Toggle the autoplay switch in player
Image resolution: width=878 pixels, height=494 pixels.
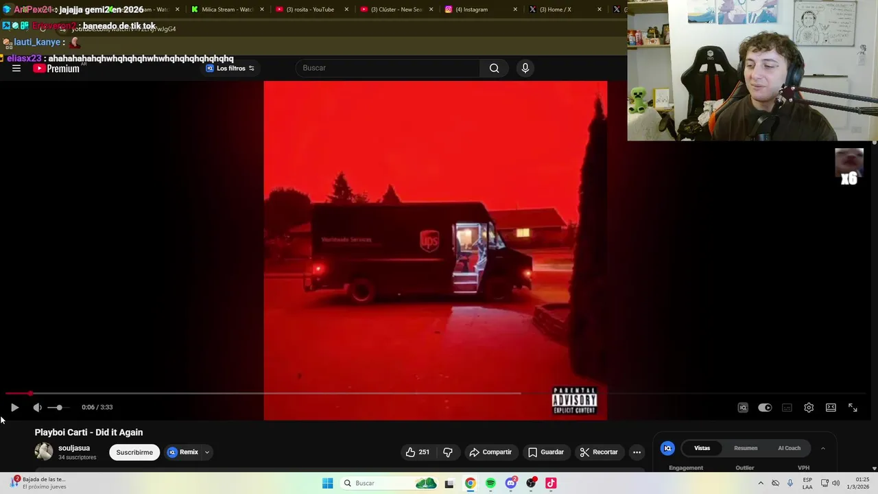(765, 408)
